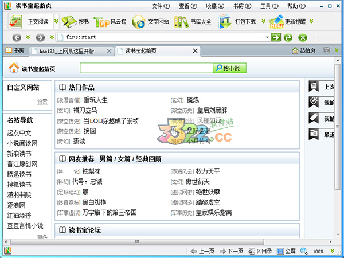
Task: Click the restore closed tab icon
Action: tap(326, 50)
